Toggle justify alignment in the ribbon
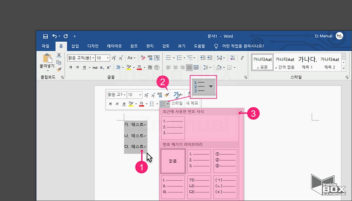This screenshot has height=201, width=352. coord(189,67)
